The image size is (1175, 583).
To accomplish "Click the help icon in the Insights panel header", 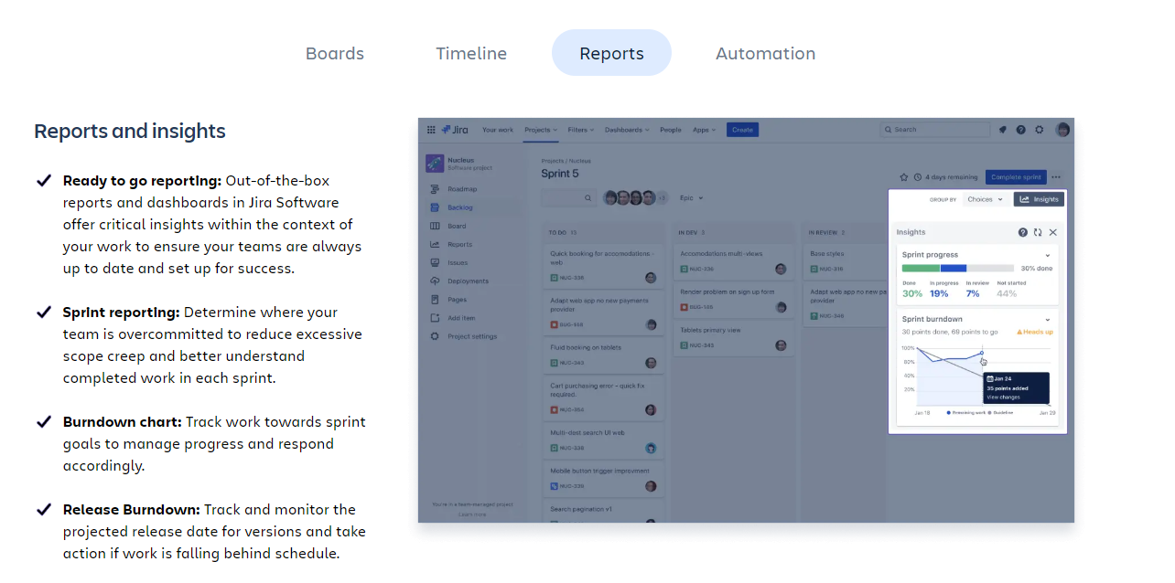I will [1023, 233].
